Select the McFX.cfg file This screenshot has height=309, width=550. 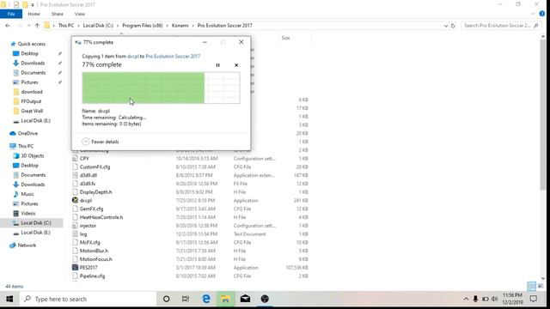[89, 242]
